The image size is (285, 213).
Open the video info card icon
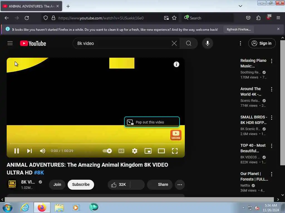tap(176, 64)
